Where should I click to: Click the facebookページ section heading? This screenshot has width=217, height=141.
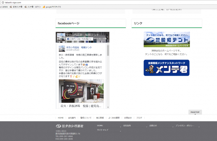coord(68,23)
